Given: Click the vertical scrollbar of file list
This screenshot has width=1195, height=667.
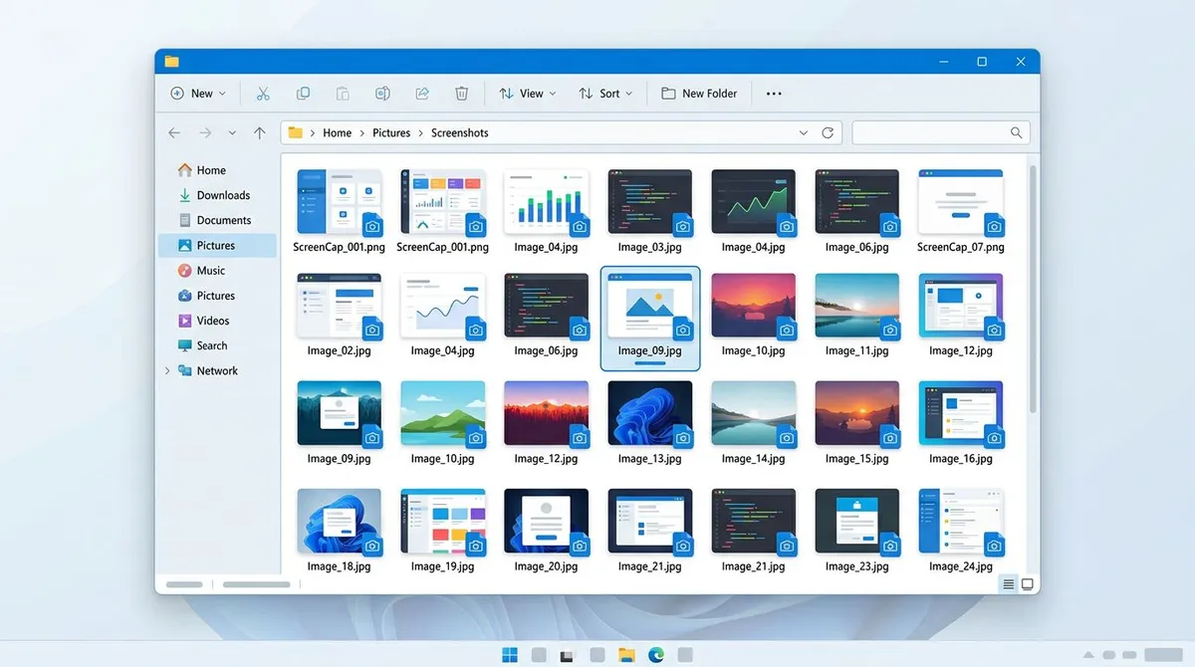Looking at the screenshot, I should pyautogui.click(x=1033, y=289).
